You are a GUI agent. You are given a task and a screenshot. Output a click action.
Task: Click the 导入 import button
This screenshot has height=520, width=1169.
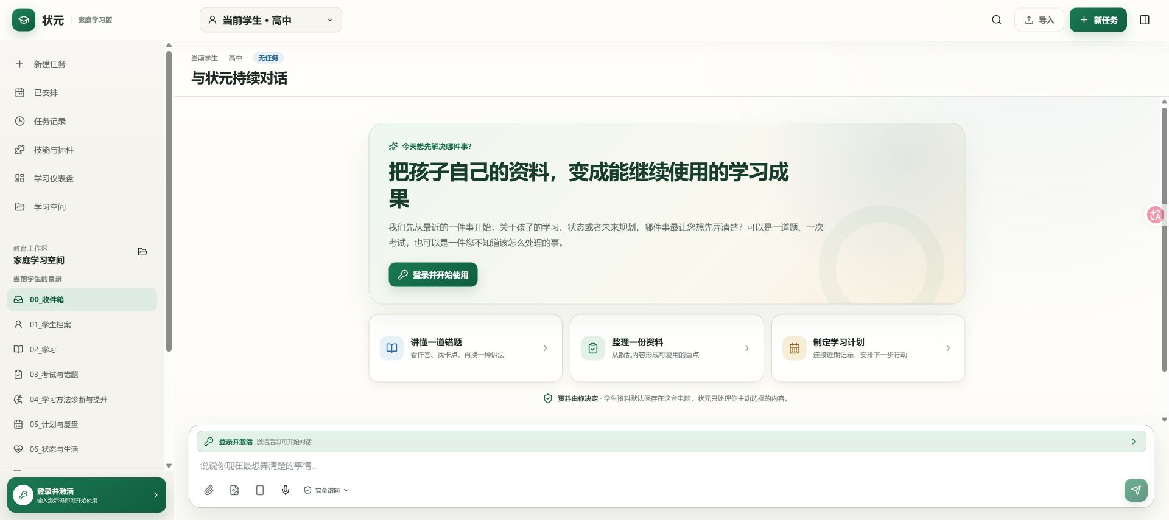click(x=1039, y=20)
